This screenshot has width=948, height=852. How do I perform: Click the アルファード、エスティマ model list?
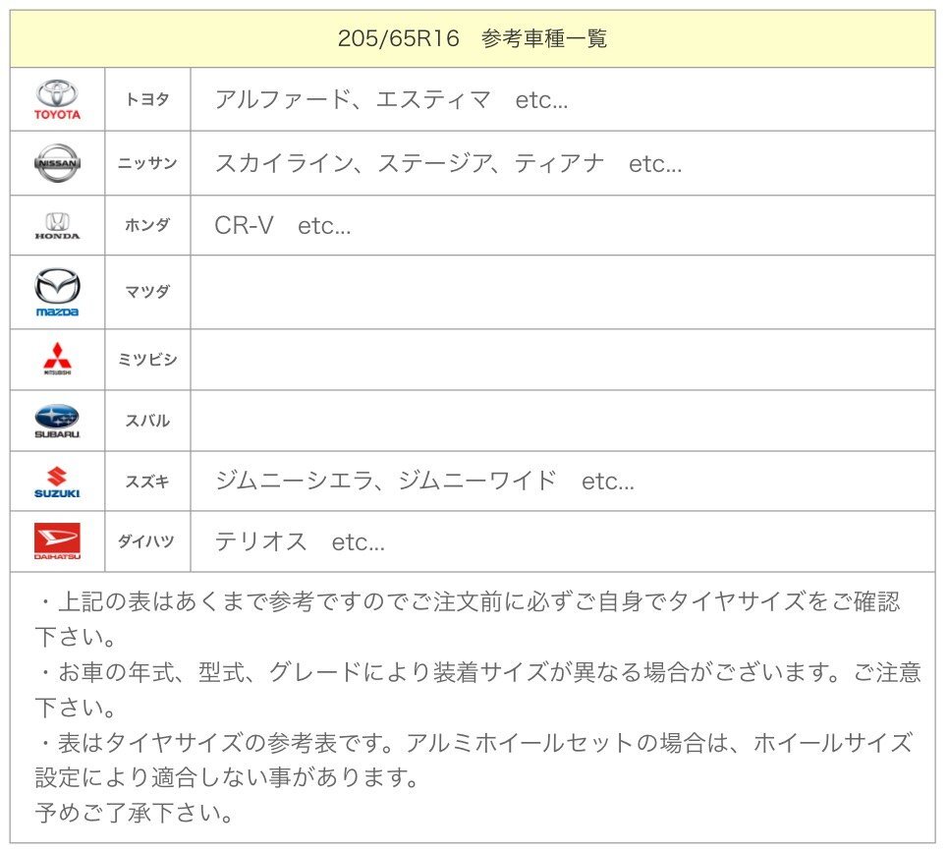(391, 100)
